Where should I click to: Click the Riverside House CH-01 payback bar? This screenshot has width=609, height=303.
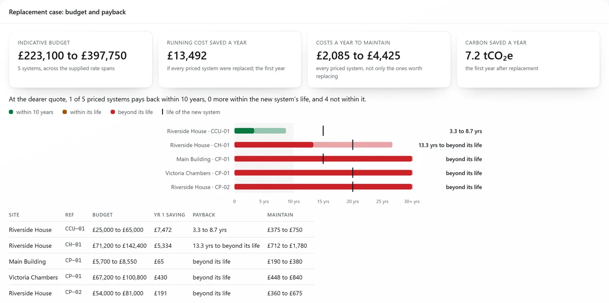pyautogui.click(x=313, y=145)
